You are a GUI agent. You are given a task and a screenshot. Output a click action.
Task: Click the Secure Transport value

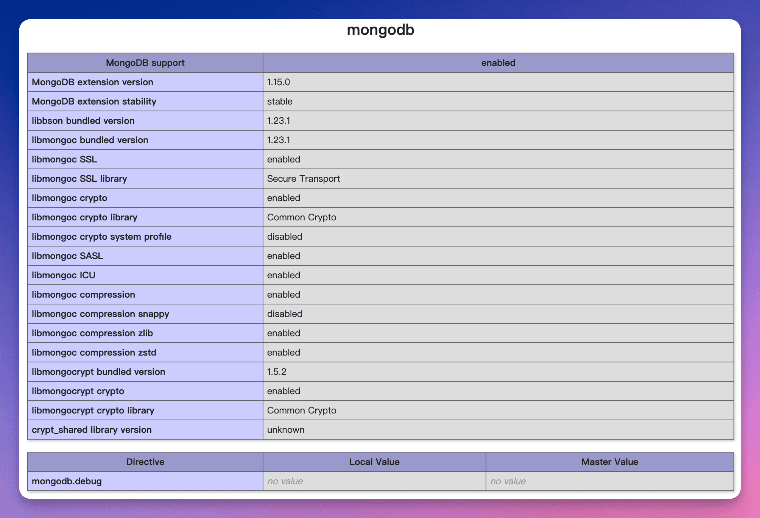pos(304,179)
